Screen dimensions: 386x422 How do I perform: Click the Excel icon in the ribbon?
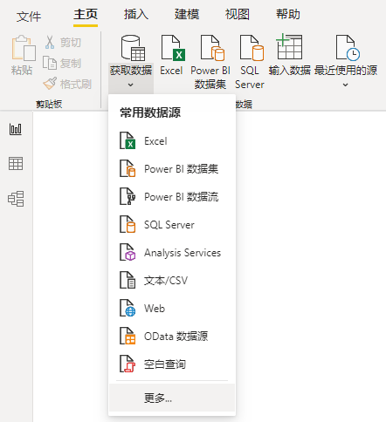173,48
